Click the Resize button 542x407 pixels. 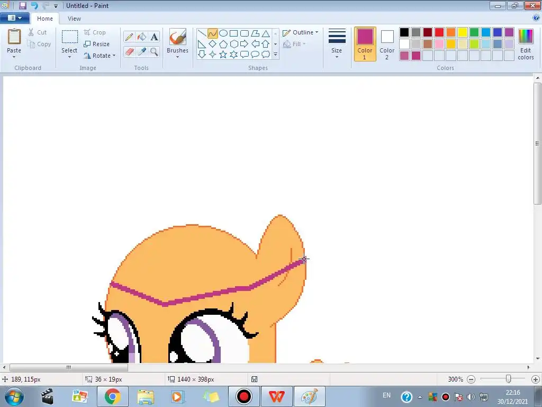96,44
